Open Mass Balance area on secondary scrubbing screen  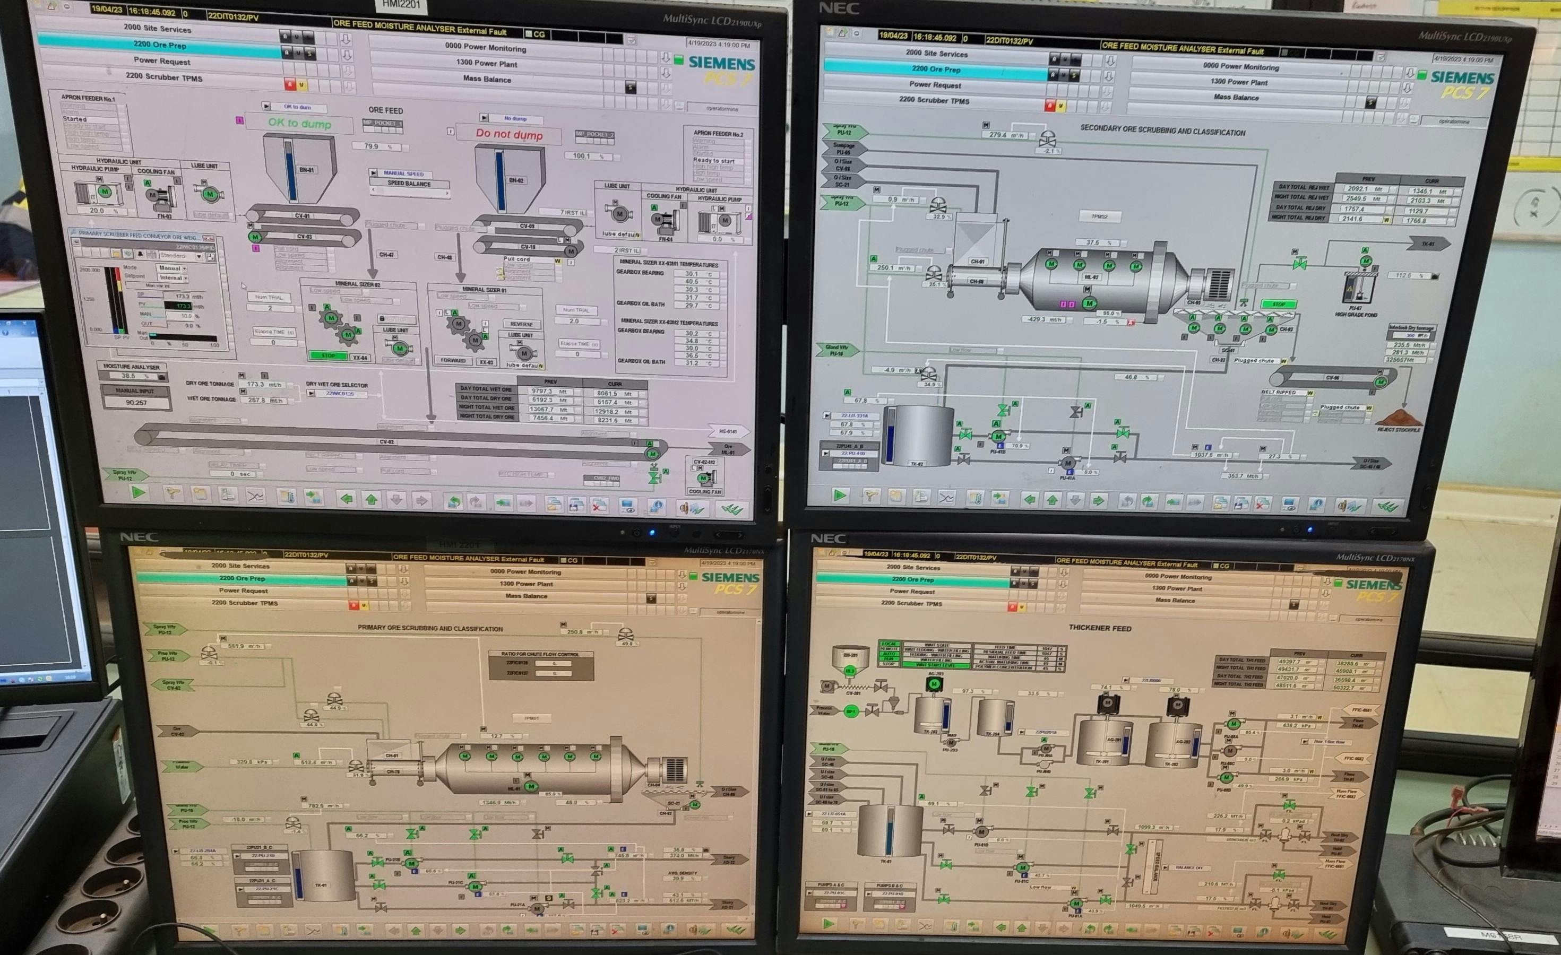pos(1236,97)
